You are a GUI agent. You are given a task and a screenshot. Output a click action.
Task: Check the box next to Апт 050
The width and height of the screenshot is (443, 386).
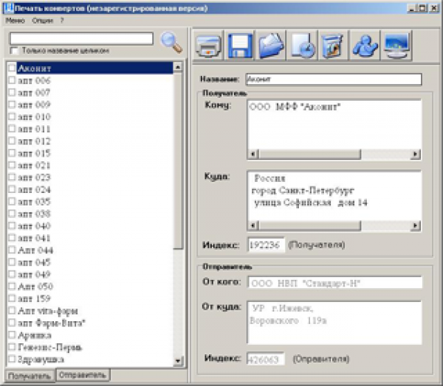(x=12, y=287)
